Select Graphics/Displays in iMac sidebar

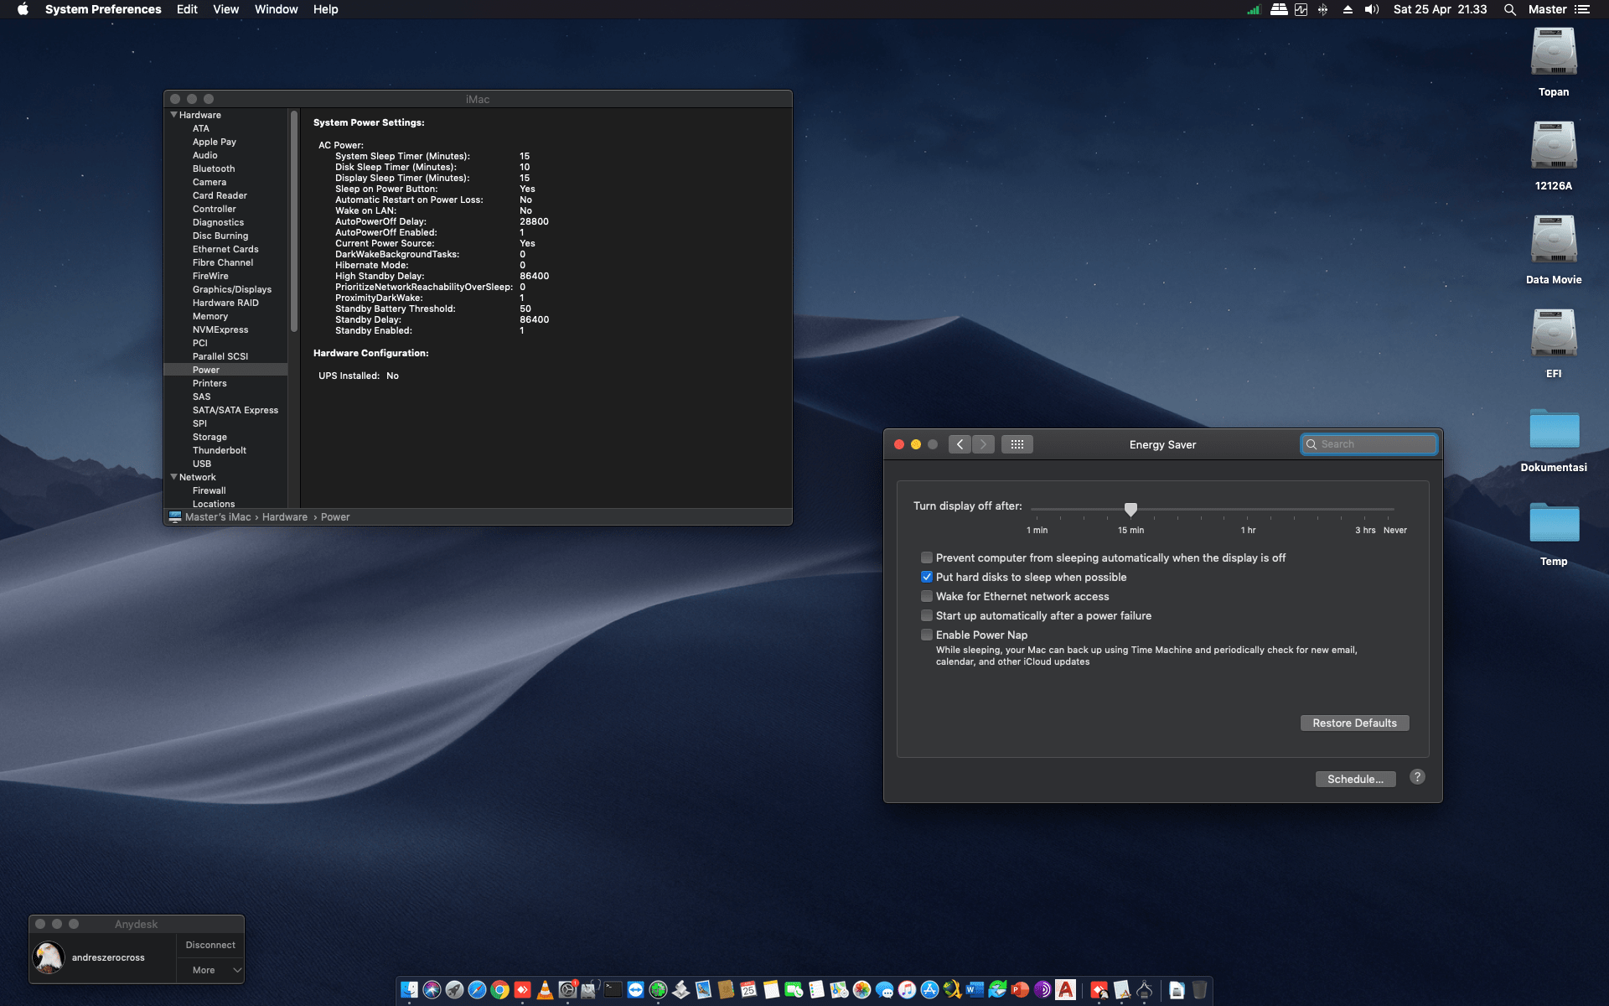point(232,289)
